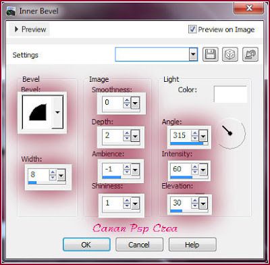Decrease Width with the down spinner arrow
This screenshot has width=270, height=265.
(x=53, y=178)
